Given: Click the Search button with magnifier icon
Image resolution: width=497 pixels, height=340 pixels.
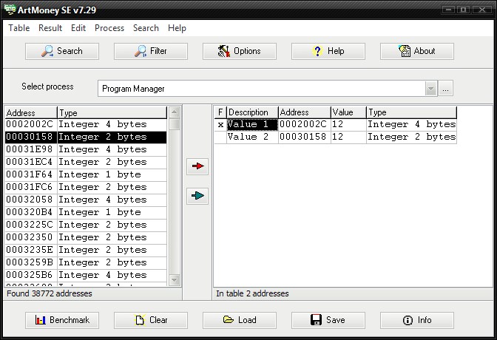Looking at the screenshot, I should (62, 51).
